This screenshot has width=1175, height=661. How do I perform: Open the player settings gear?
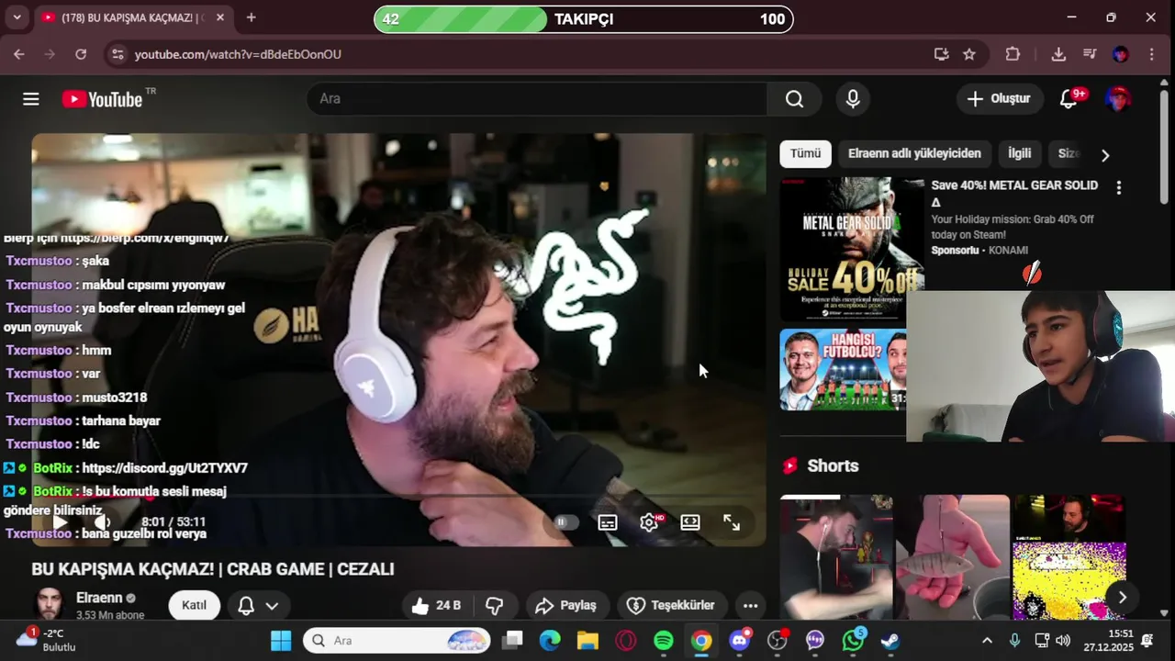[x=649, y=522]
